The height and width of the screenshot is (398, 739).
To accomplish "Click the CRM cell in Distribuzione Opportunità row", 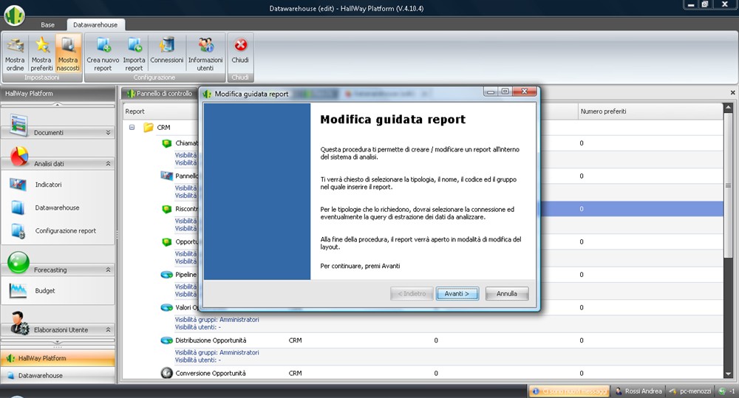I will pos(295,340).
